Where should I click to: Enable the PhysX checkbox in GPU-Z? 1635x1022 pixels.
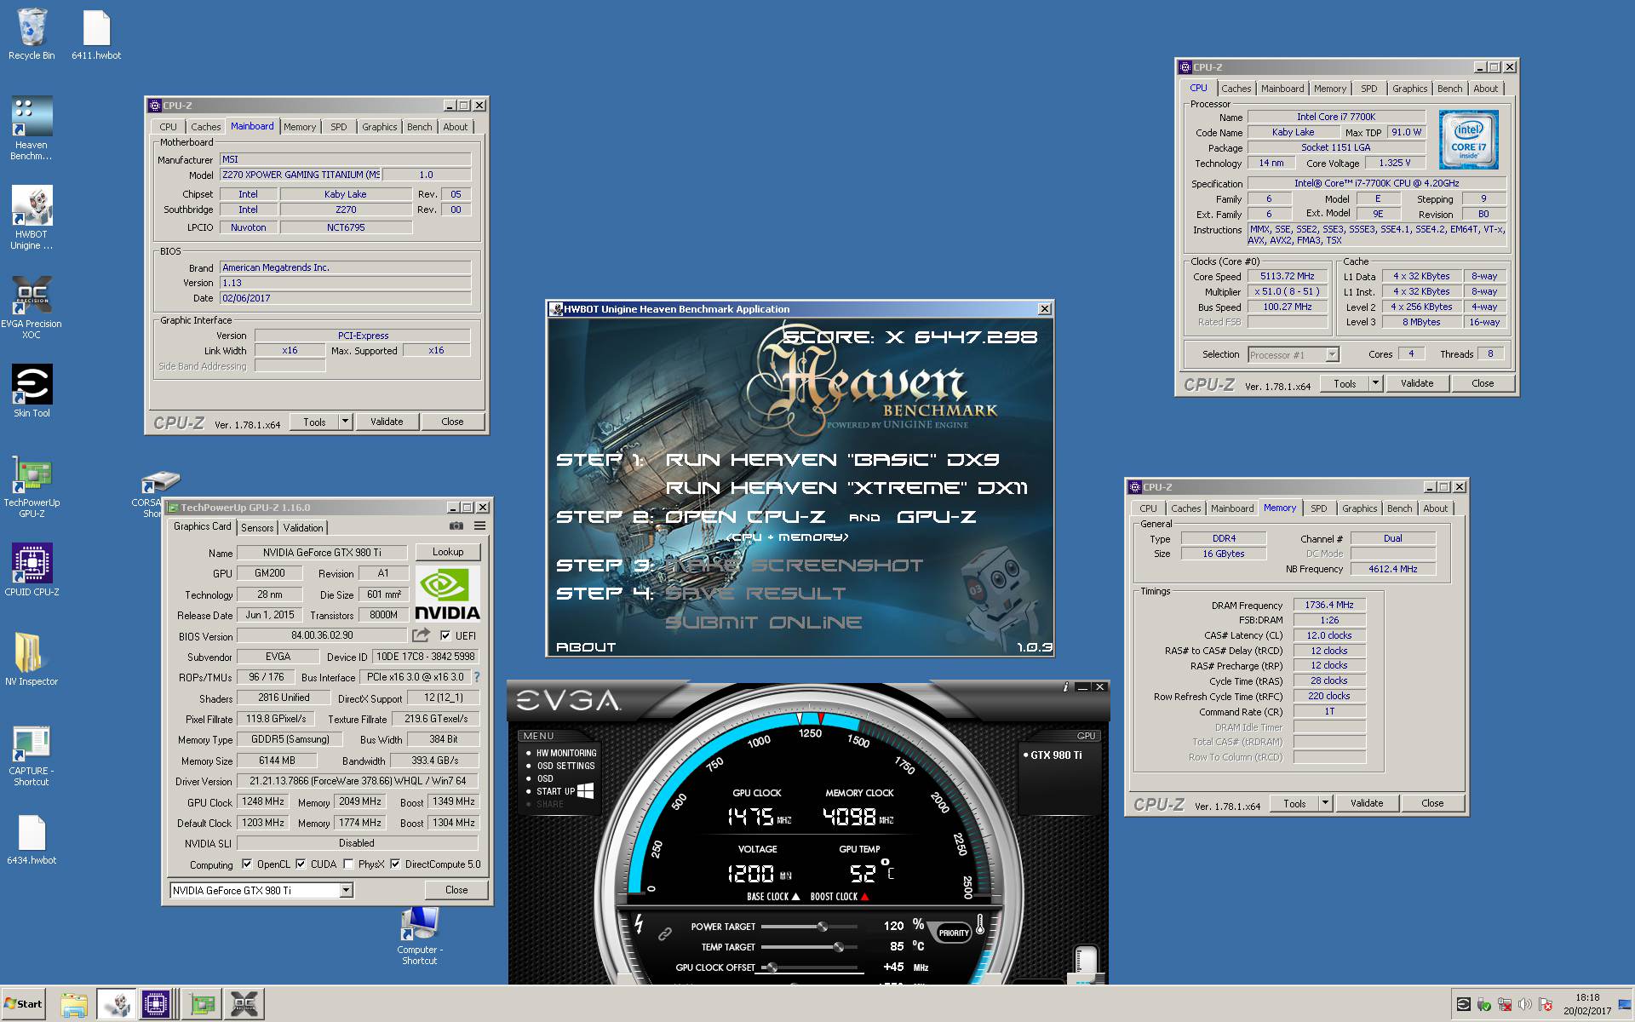[x=348, y=864]
